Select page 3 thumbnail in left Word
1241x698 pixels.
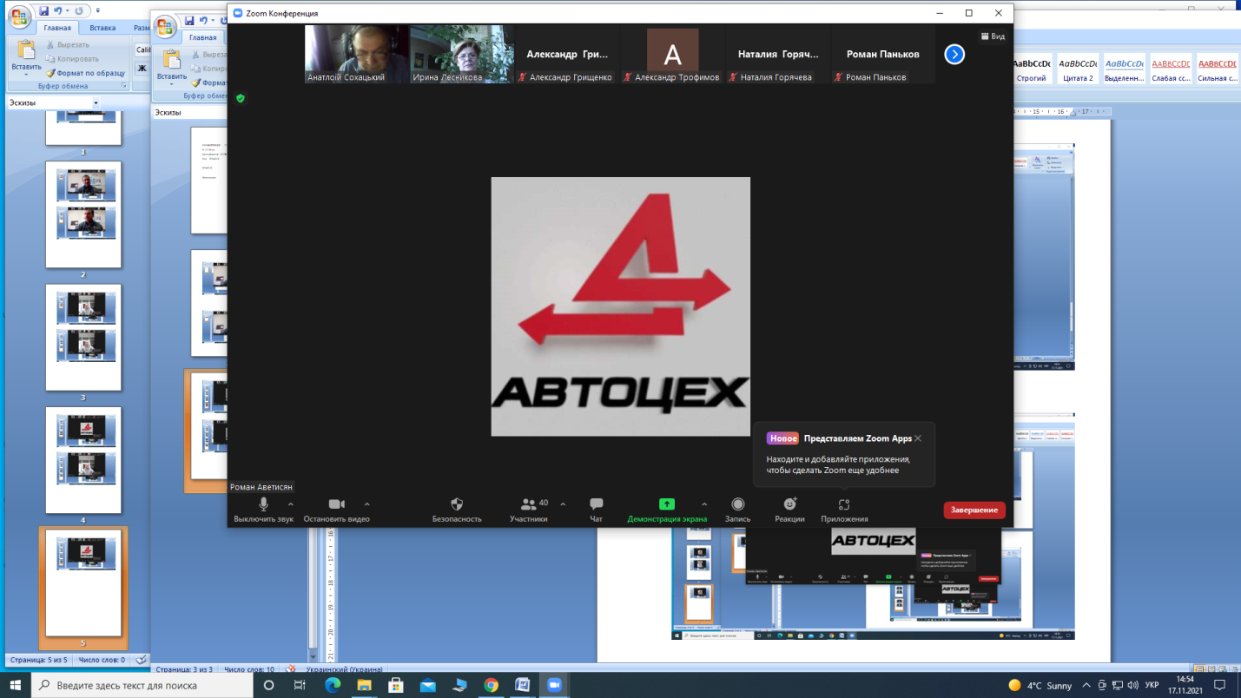[x=83, y=338]
